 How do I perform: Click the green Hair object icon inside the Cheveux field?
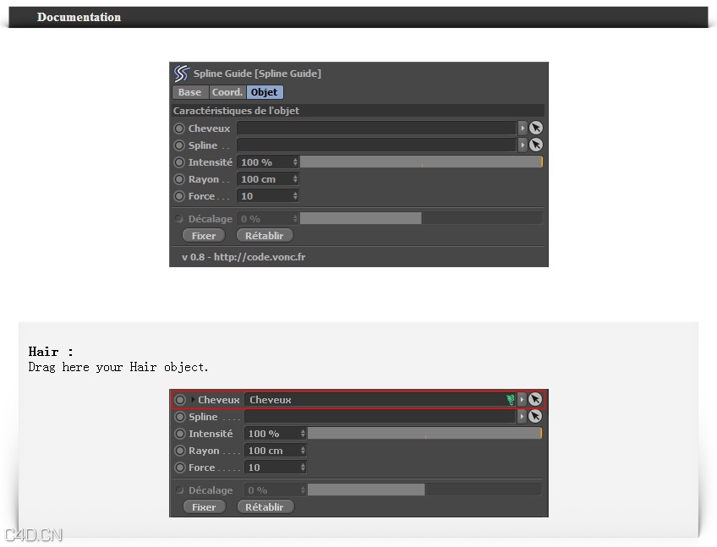tap(510, 398)
